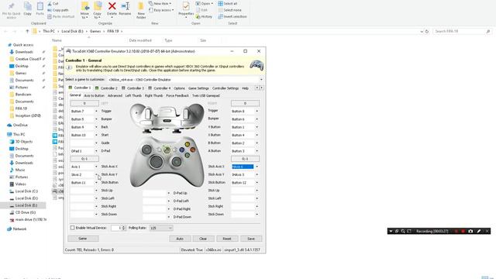
Task: Open left Trigger Button 7 dropdown
Action: click(x=96, y=112)
